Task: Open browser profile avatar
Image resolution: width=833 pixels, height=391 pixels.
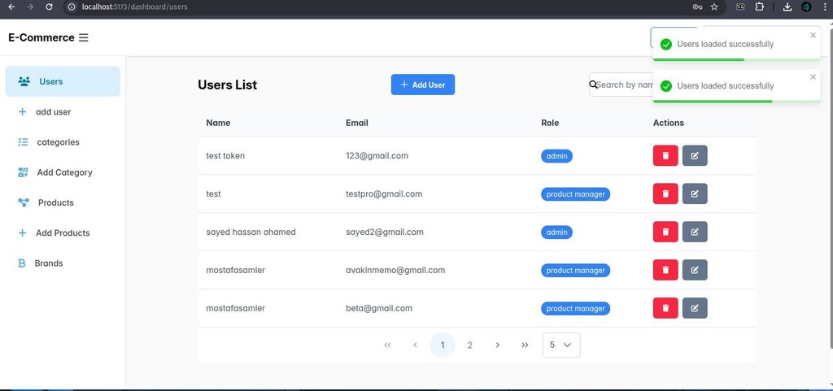Action: click(x=806, y=7)
